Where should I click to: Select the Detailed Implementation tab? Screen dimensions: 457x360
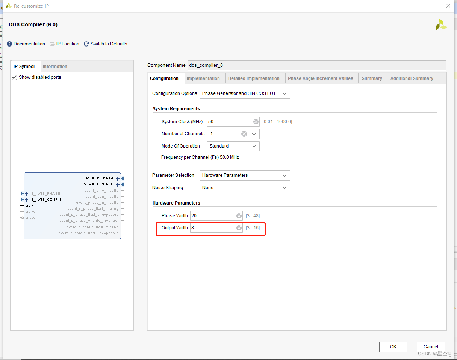pos(254,78)
